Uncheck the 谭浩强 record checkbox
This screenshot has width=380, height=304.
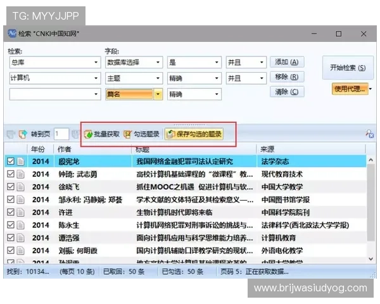11,237
